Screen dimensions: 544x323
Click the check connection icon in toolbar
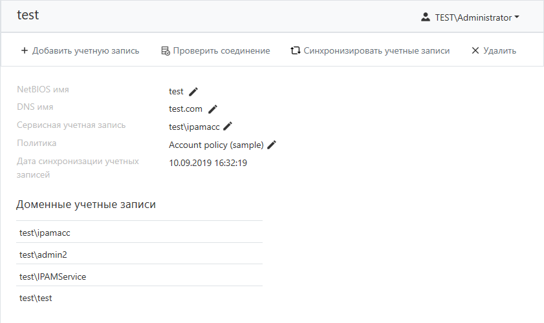point(165,50)
